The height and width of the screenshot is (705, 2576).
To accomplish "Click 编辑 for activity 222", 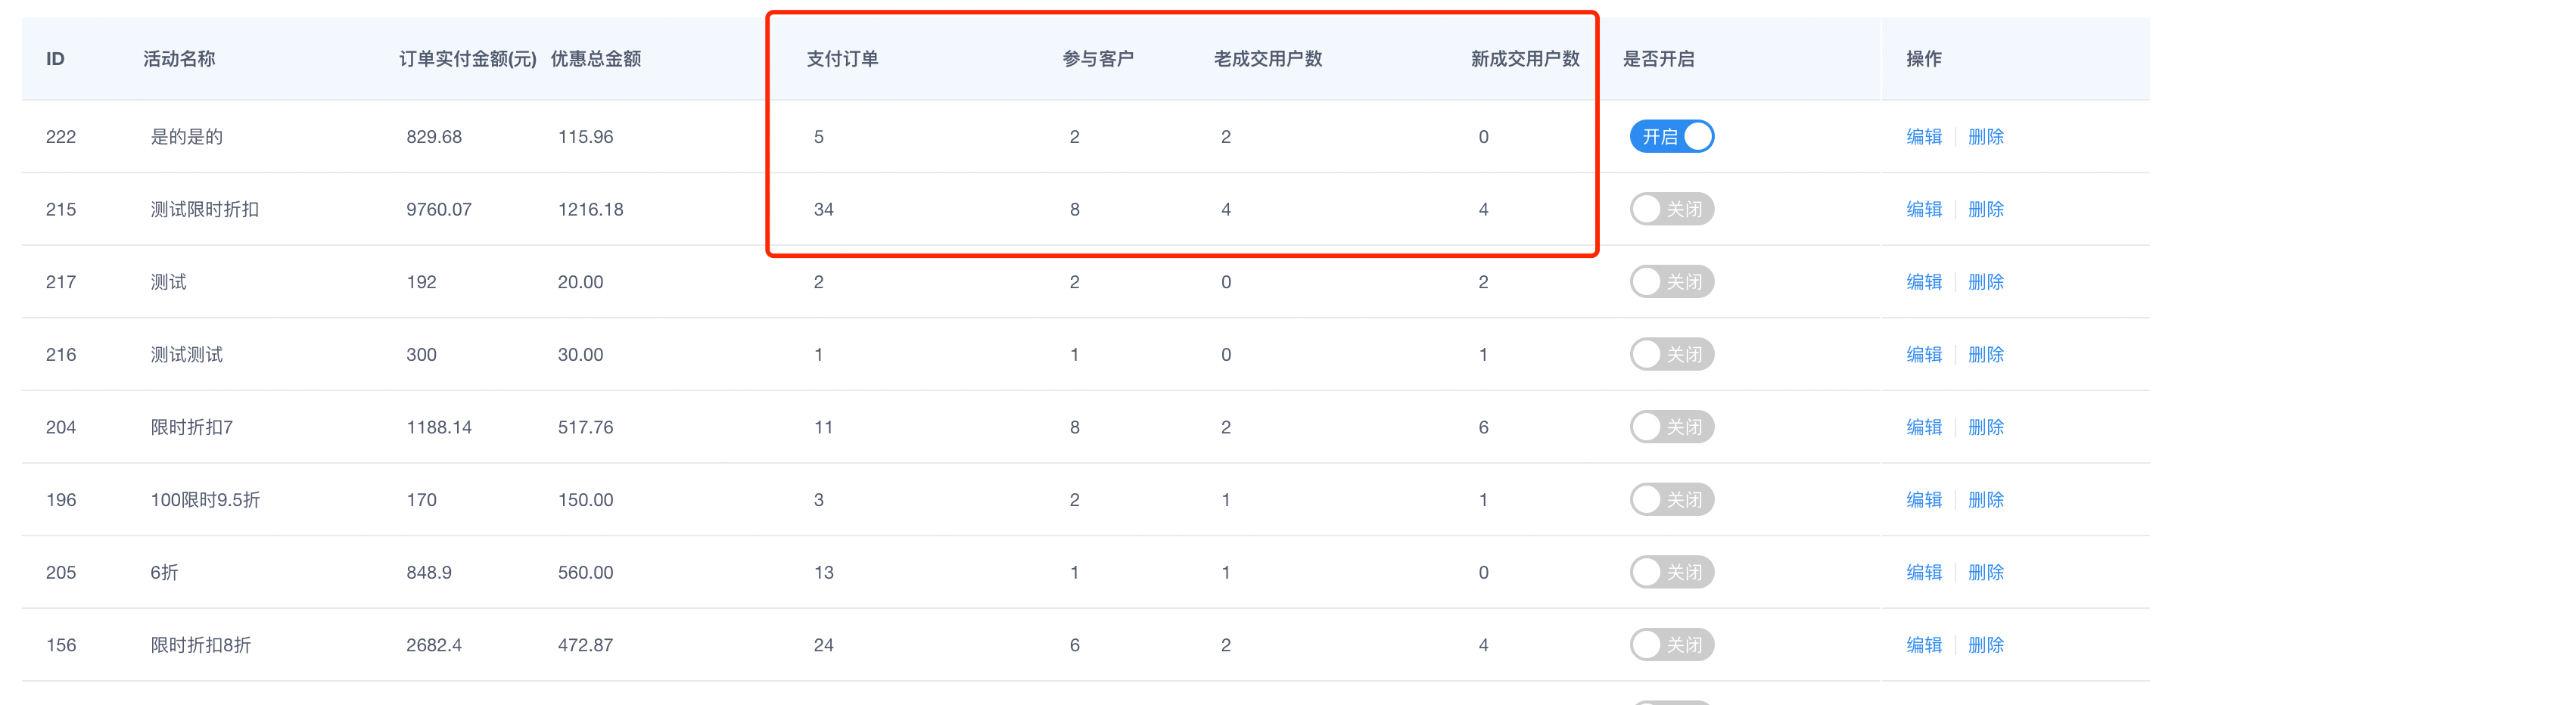I will [x=1923, y=137].
